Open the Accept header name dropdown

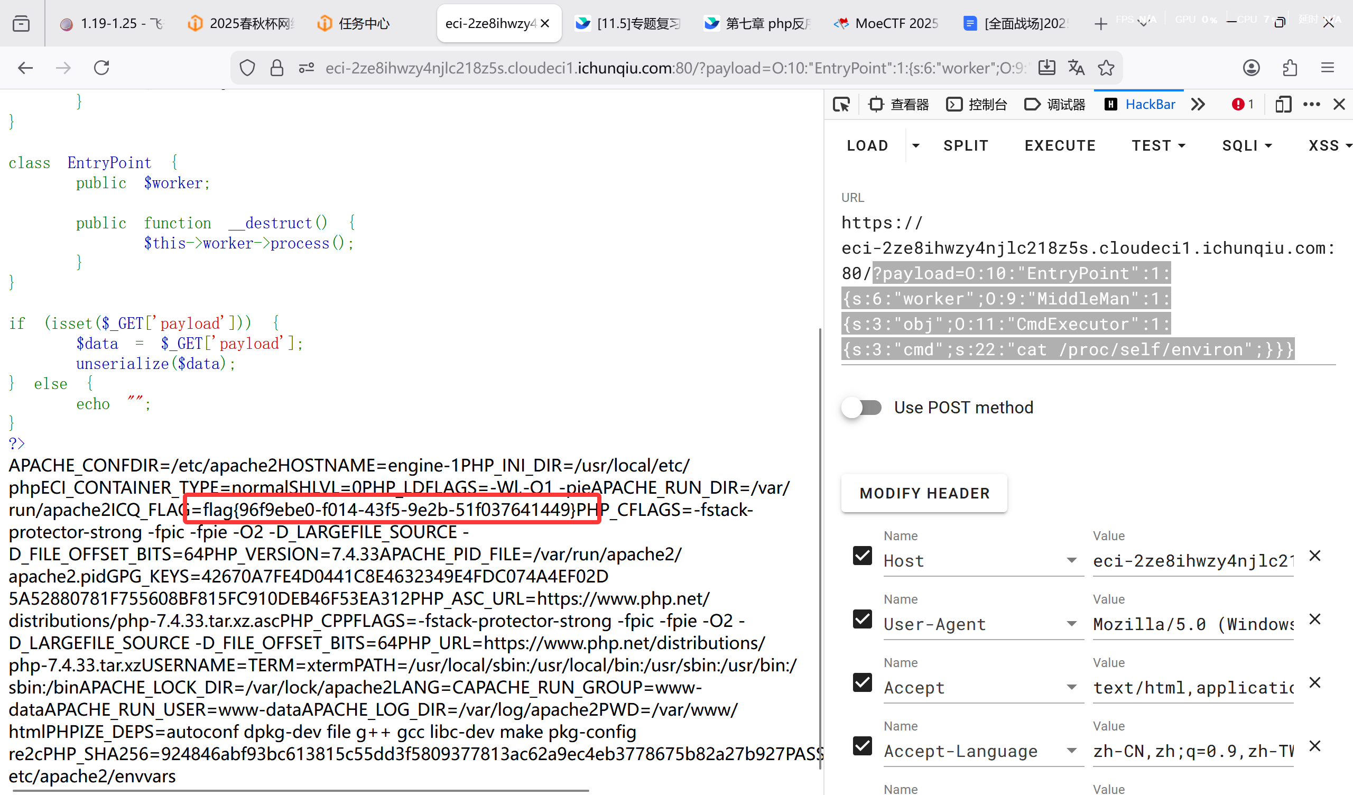click(x=1071, y=688)
